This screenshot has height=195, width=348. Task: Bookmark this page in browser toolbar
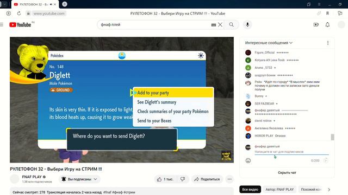(327, 14)
